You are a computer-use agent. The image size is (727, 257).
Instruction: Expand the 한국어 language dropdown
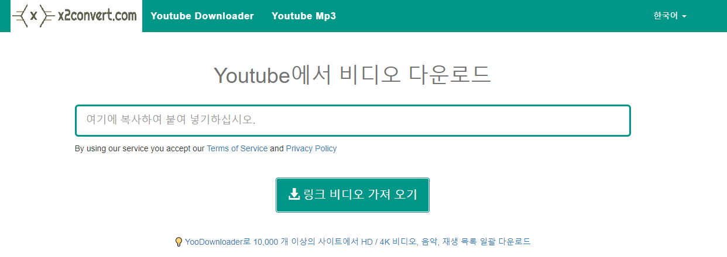(x=670, y=16)
